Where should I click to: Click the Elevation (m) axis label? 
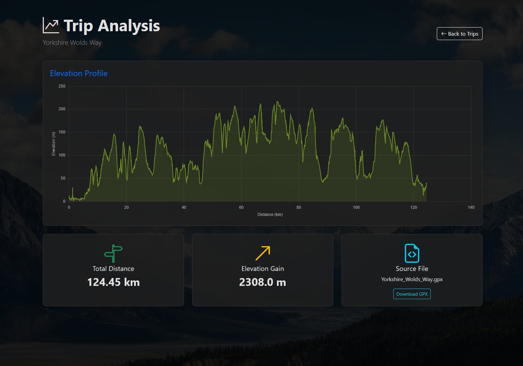(x=54, y=144)
